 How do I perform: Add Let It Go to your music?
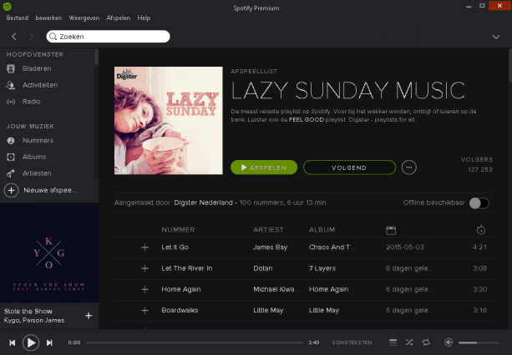point(145,247)
